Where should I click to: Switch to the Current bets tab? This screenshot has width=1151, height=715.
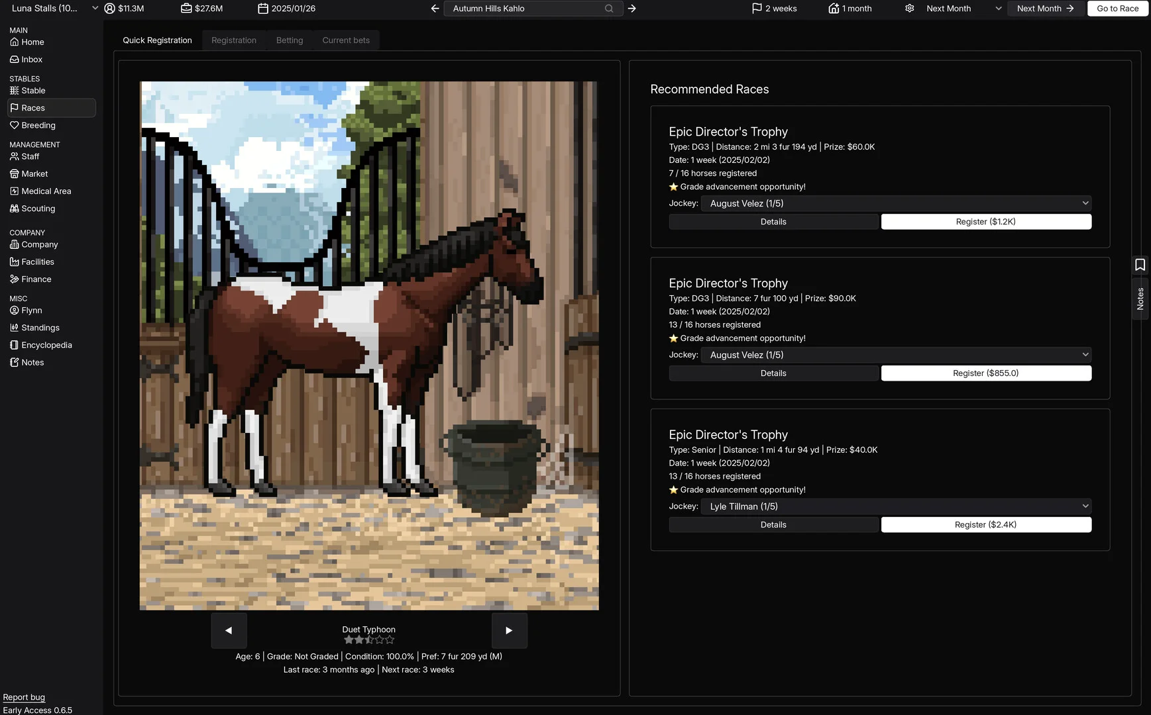(345, 40)
